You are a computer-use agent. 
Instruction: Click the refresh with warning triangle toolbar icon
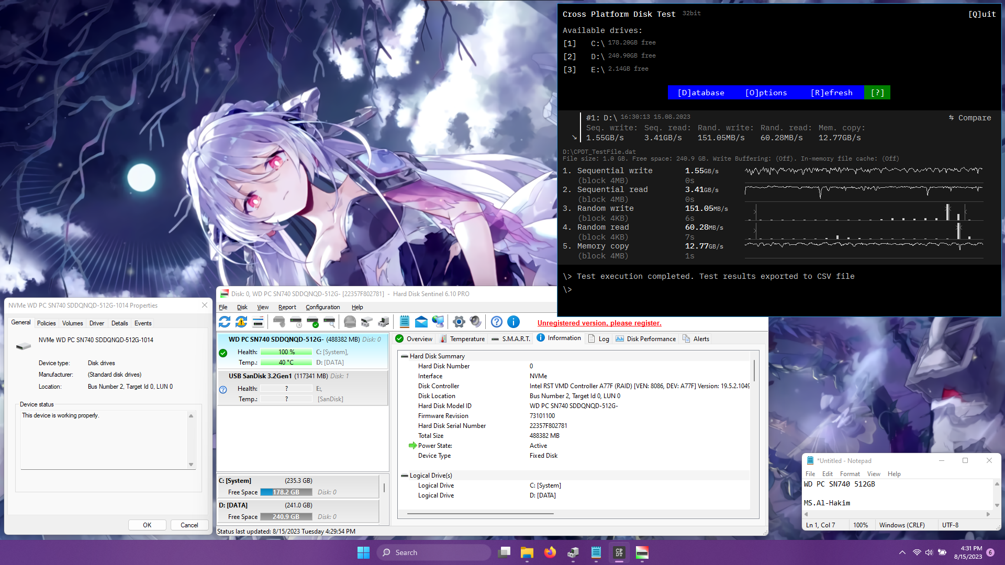click(x=241, y=322)
